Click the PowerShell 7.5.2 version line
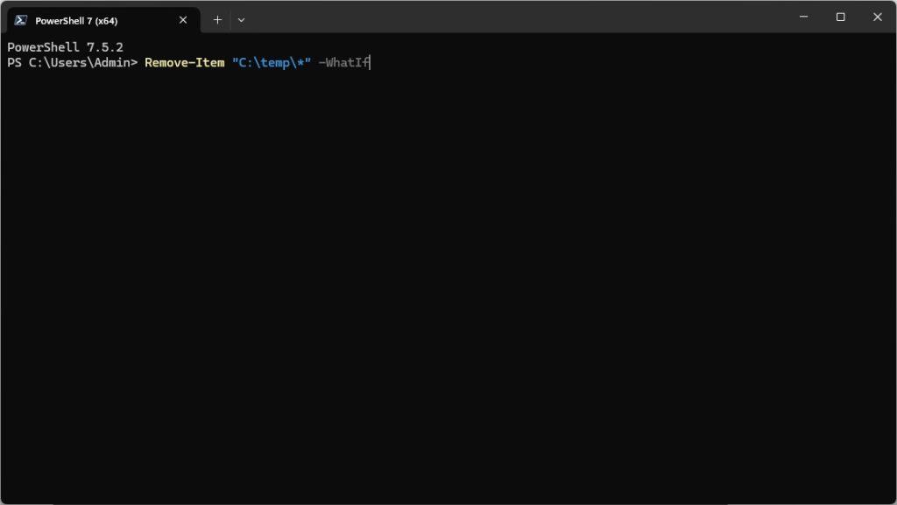897x505 pixels. 65,47
